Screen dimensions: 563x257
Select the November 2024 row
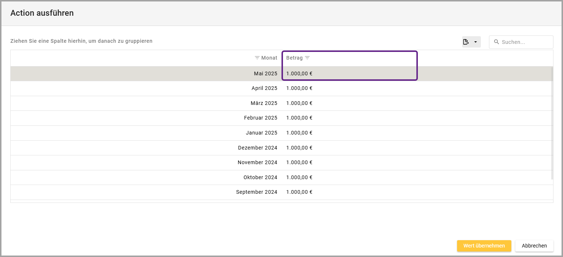pyautogui.click(x=257, y=162)
